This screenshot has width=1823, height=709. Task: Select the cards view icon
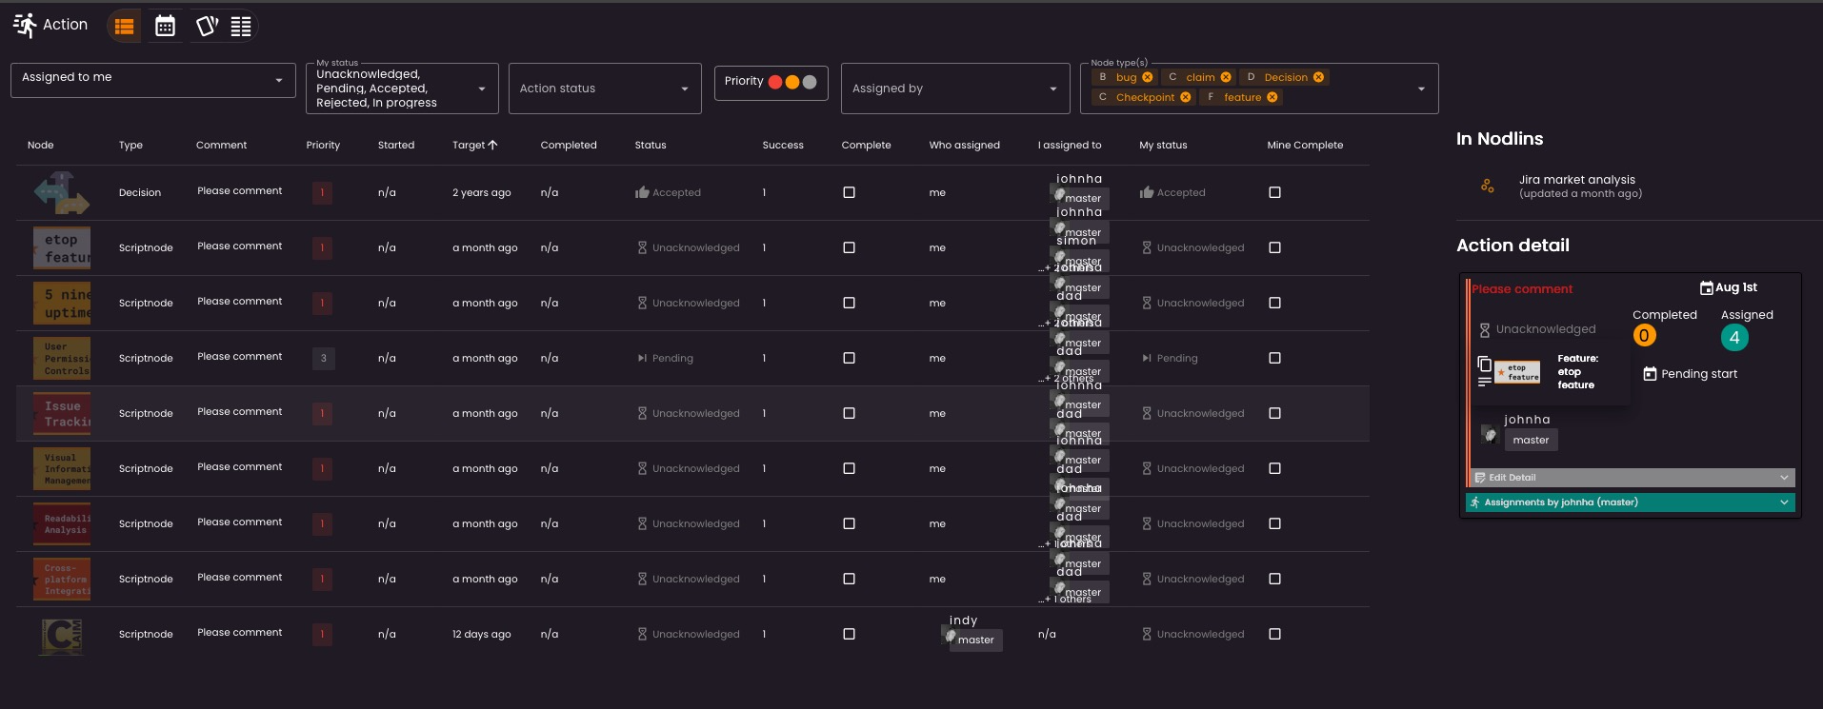point(206,27)
